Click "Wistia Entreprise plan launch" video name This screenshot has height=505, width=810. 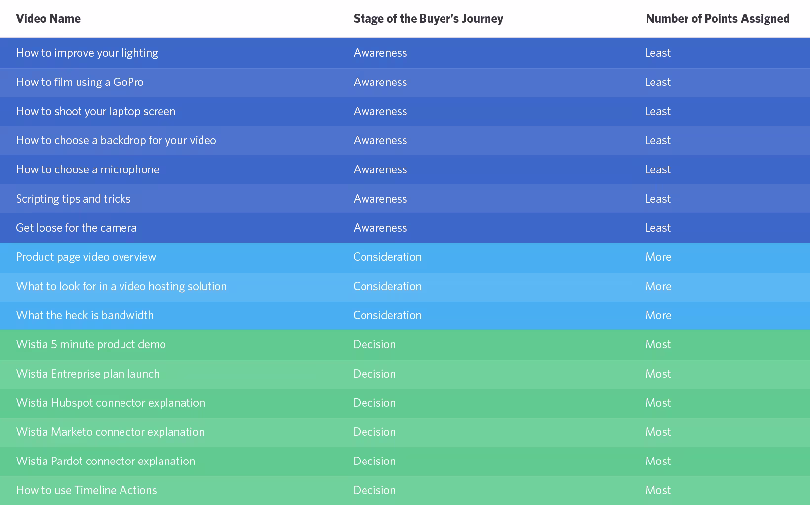click(x=87, y=374)
